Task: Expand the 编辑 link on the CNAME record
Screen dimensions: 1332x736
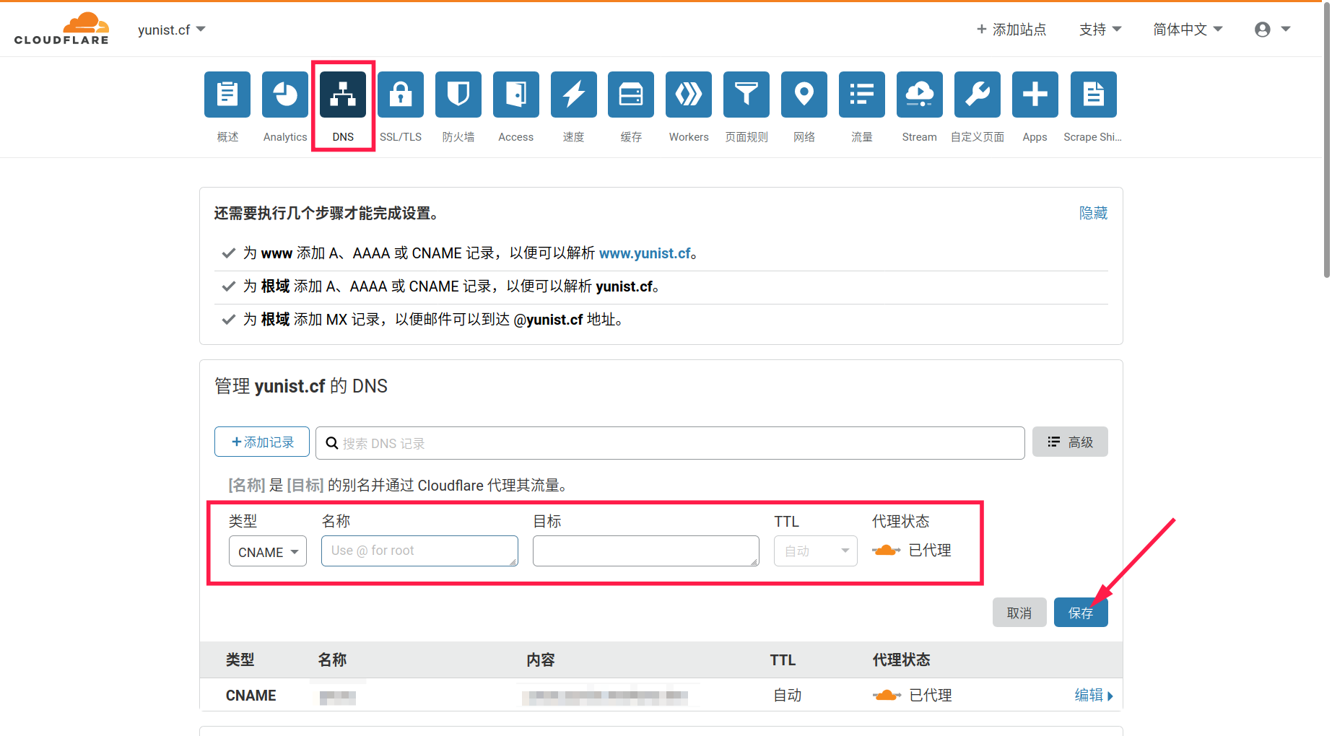Action: point(1094,696)
